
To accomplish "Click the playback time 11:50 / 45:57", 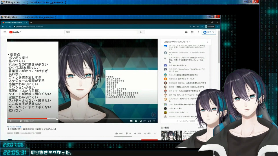I will coord(29,121).
